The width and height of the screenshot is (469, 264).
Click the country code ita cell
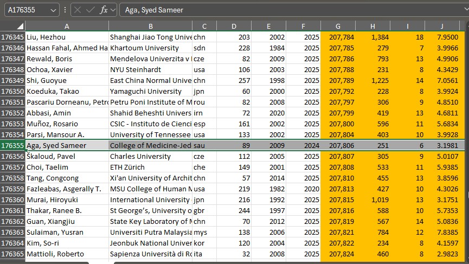(x=204, y=254)
